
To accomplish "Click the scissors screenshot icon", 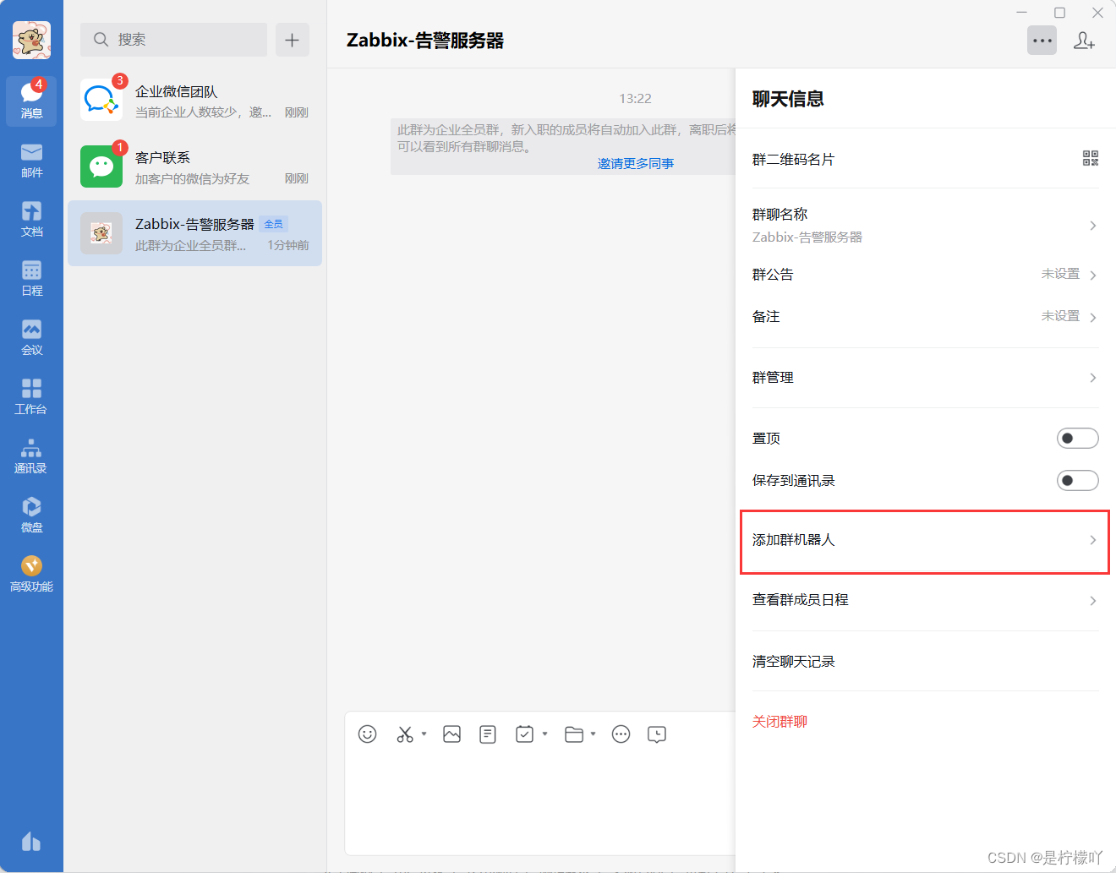I will pyautogui.click(x=405, y=734).
